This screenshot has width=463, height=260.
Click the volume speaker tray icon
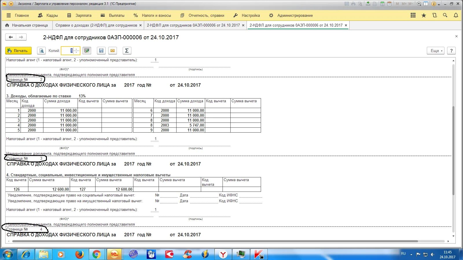432,255
